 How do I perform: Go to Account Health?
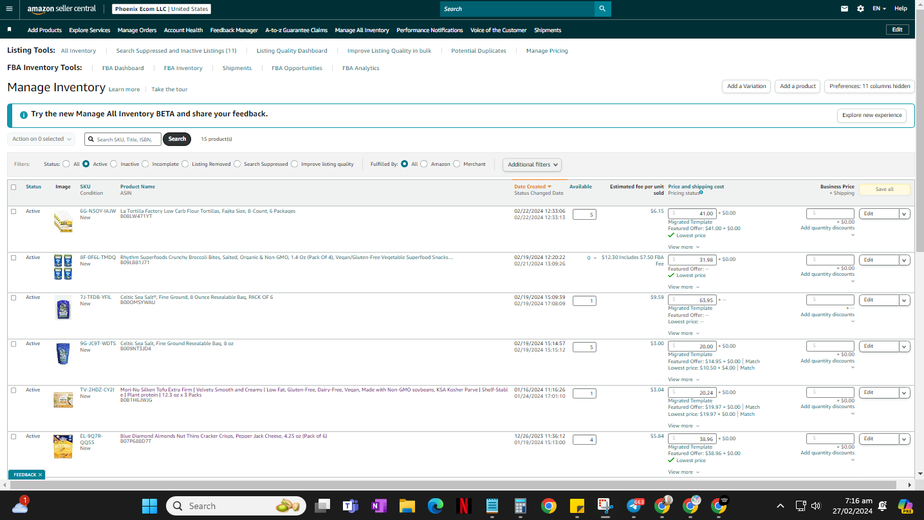point(183,30)
